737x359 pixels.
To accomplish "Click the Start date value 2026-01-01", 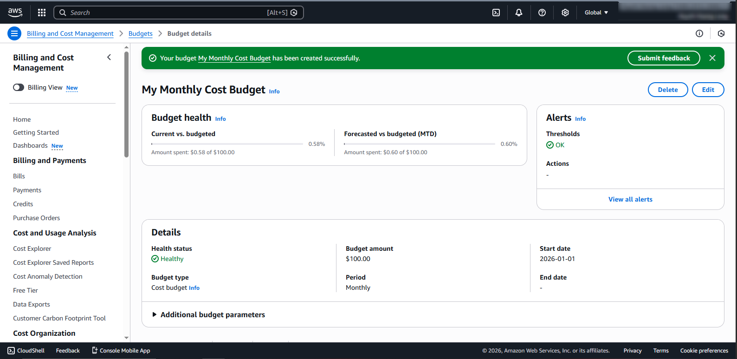I will (x=557, y=259).
